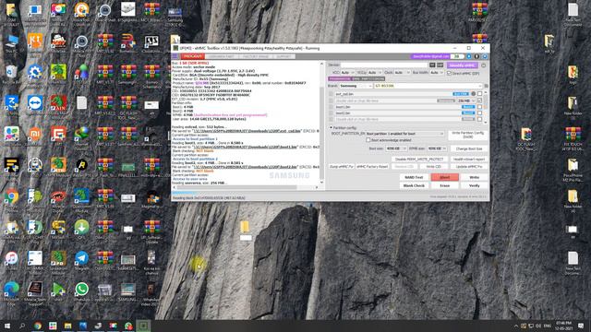Open WhatsApp desktop shortcut

point(81,289)
